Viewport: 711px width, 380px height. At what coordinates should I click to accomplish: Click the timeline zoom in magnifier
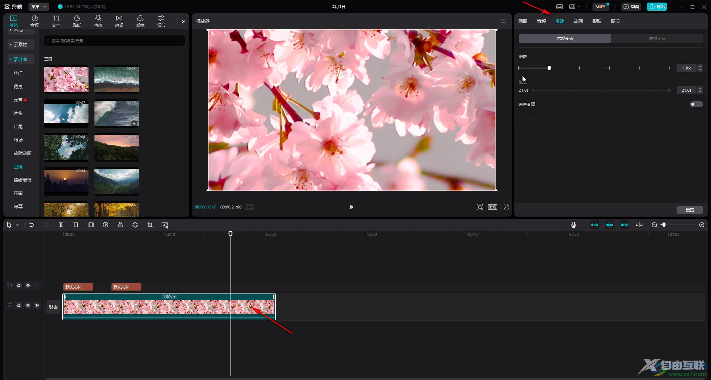(702, 225)
